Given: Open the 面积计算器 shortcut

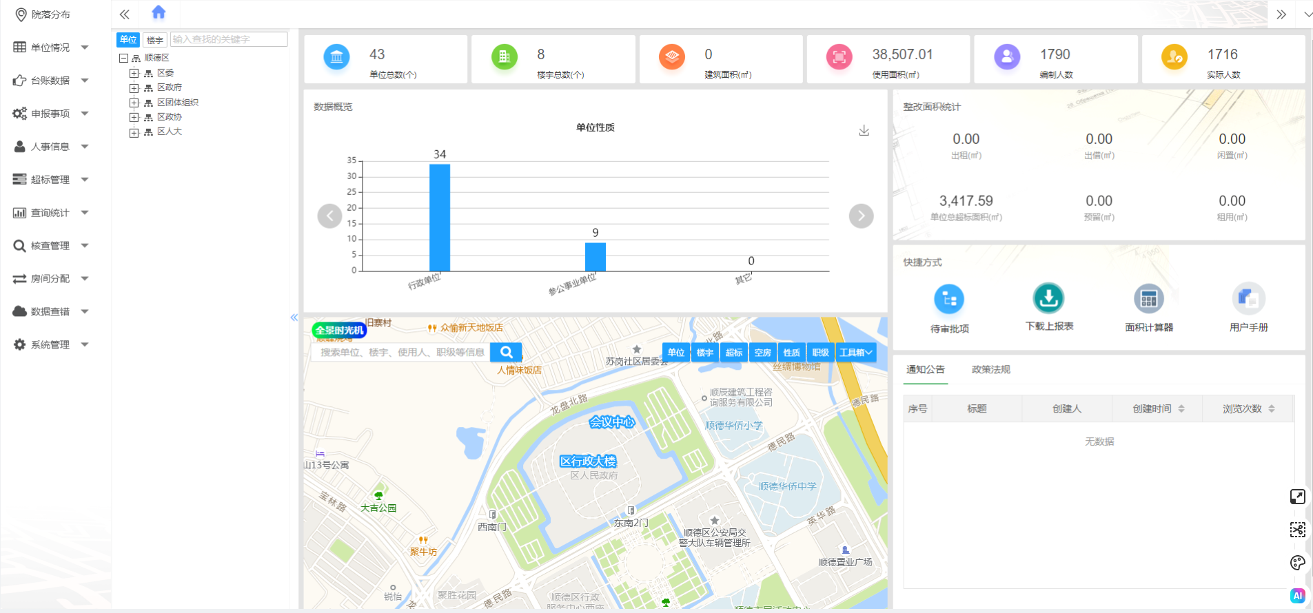Looking at the screenshot, I should click(x=1149, y=309).
